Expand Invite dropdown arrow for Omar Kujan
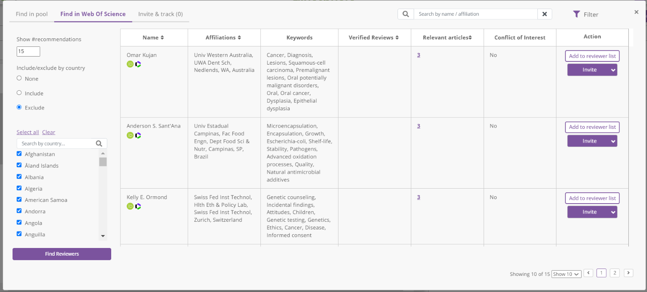647x292 pixels. pyautogui.click(x=613, y=70)
